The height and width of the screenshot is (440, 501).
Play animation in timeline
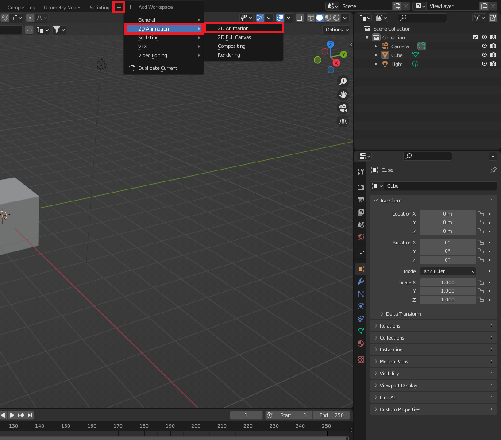12,415
